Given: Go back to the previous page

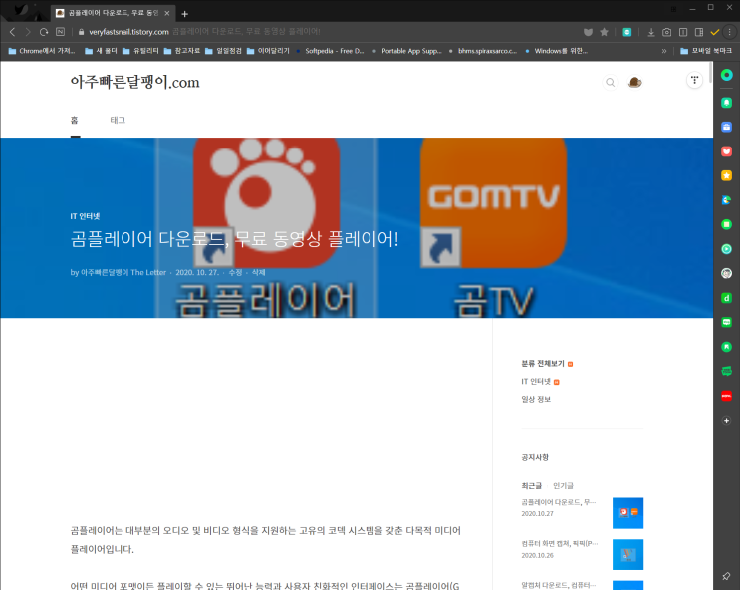Looking at the screenshot, I should tap(13, 32).
